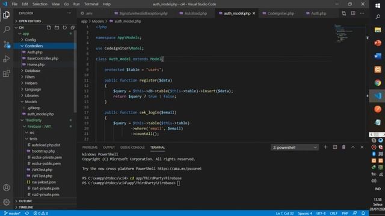This screenshot has height=216, width=385.
Task: Open Explorer more actions ellipsis
Action: tap(69, 13)
